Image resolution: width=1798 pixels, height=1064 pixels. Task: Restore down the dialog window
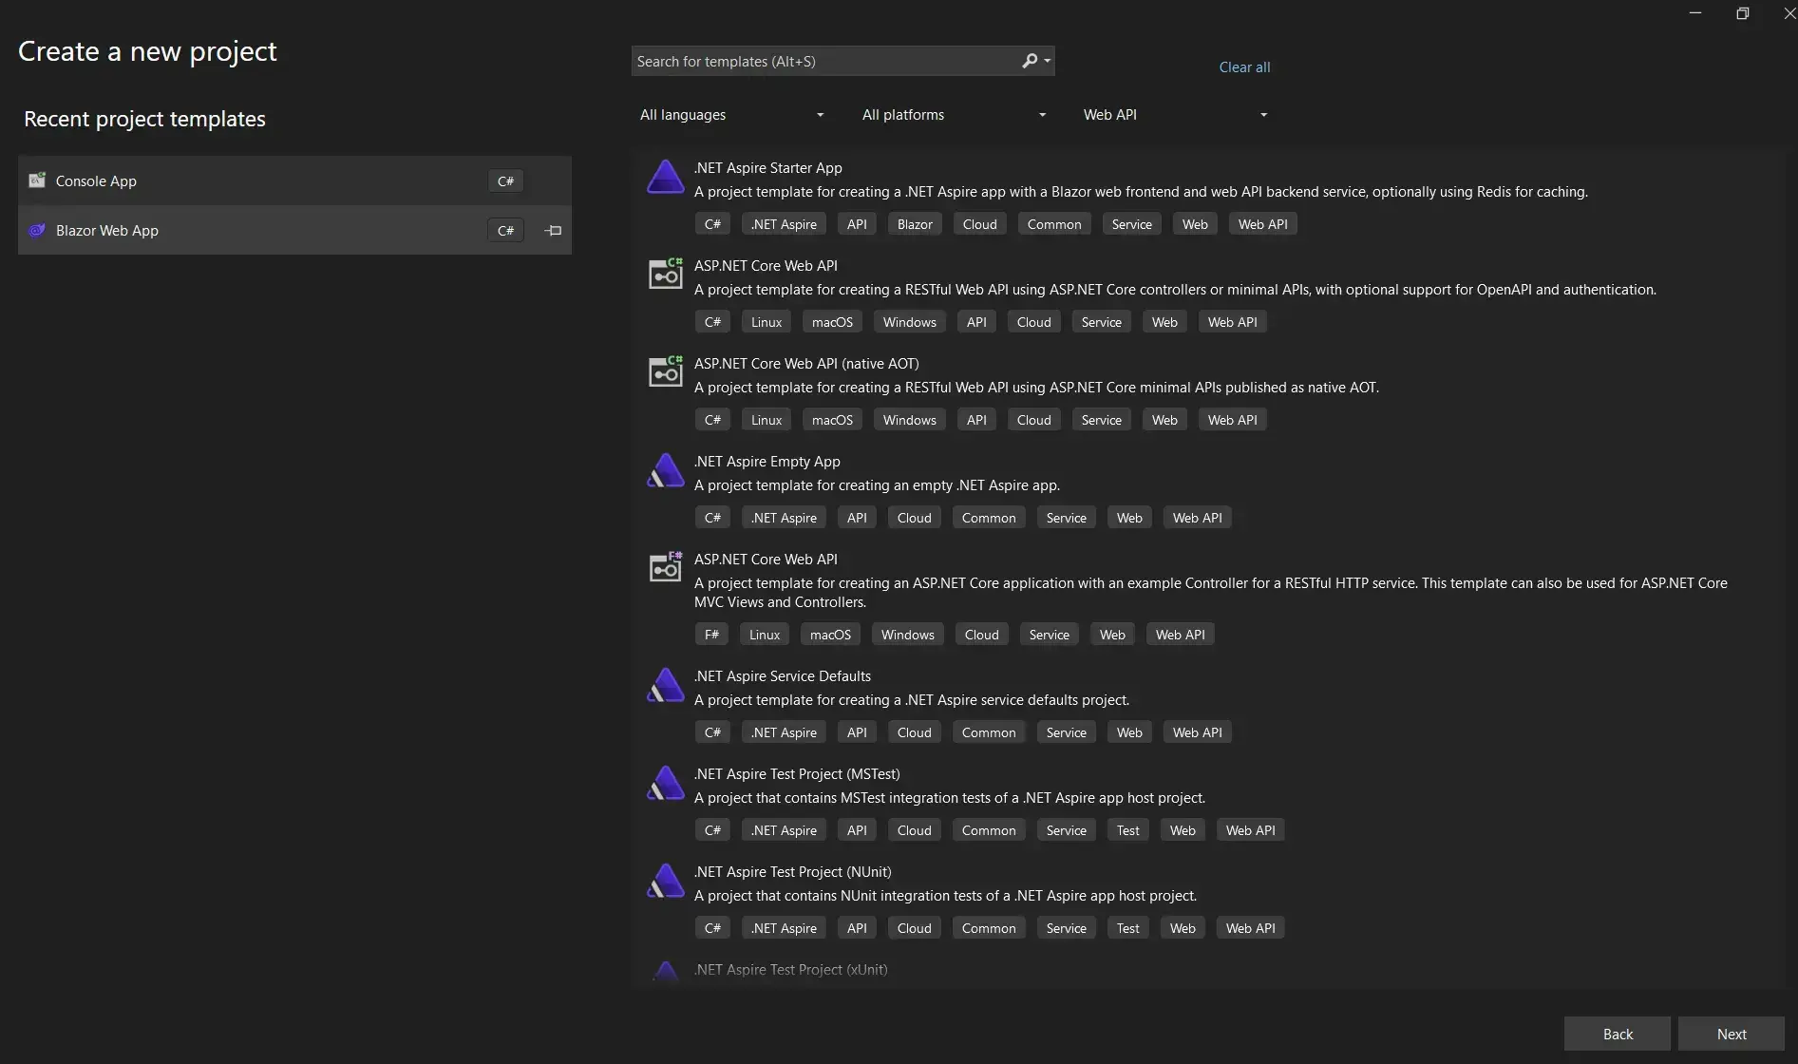coord(1742,13)
